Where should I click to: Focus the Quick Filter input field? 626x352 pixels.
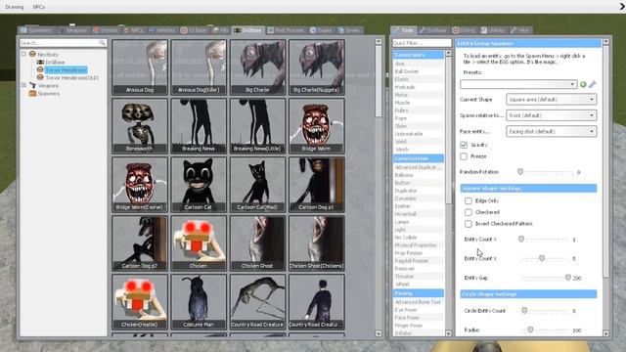422,43
